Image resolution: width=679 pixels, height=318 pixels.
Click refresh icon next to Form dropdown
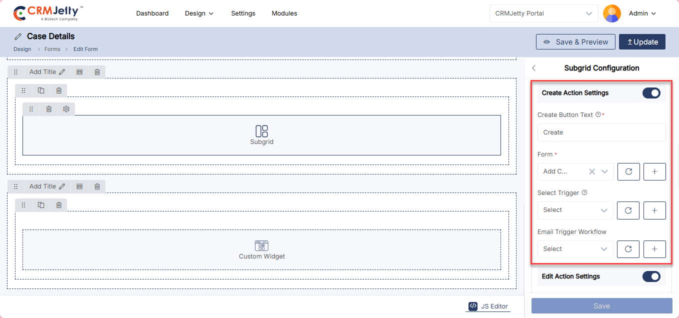(x=628, y=171)
